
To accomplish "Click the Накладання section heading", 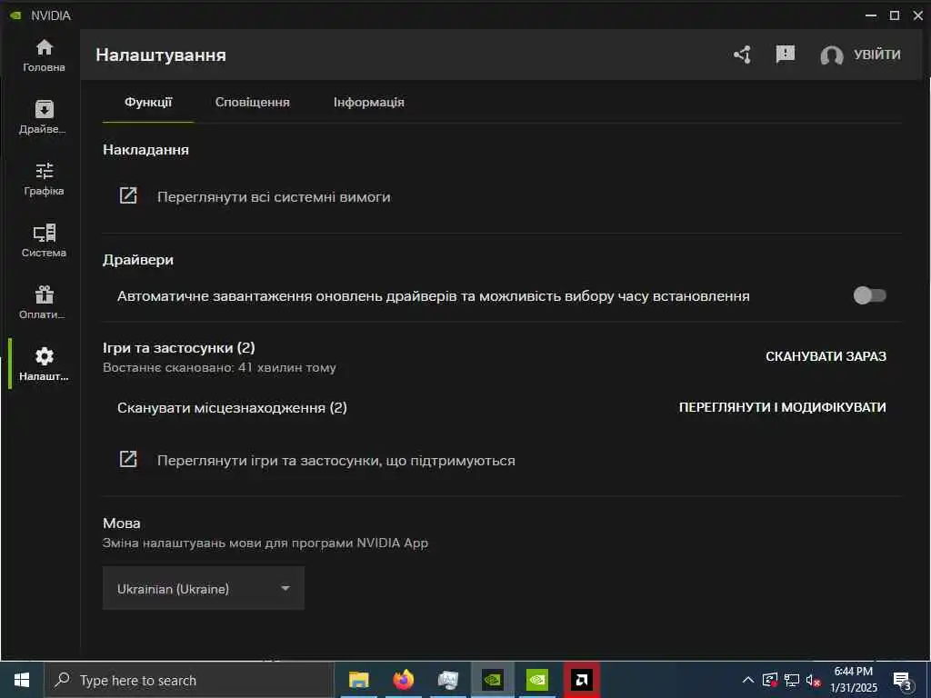I will (145, 150).
